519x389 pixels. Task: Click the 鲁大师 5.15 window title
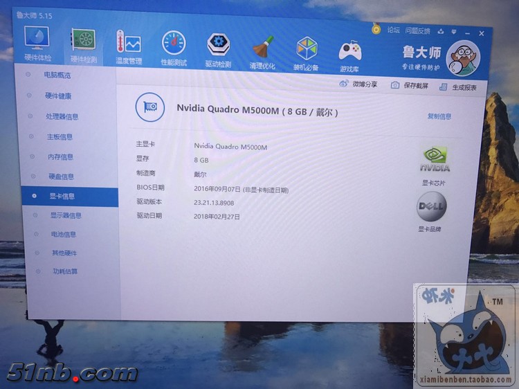pyautogui.click(x=34, y=15)
